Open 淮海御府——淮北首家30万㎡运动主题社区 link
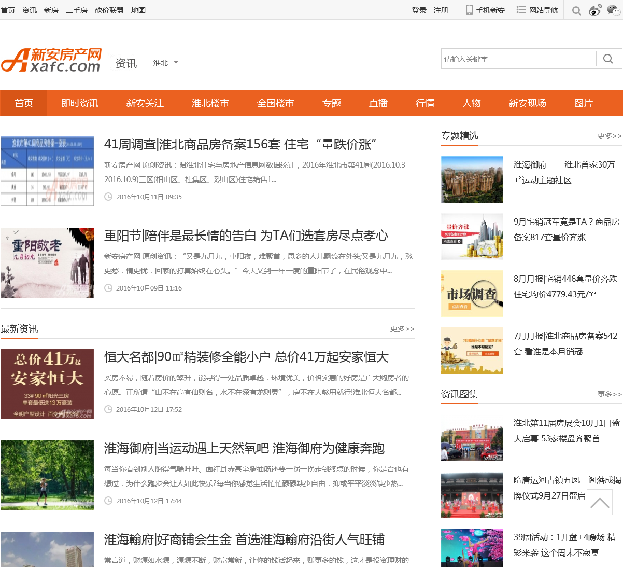The image size is (623, 567). pyautogui.click(x=564, y=172)
